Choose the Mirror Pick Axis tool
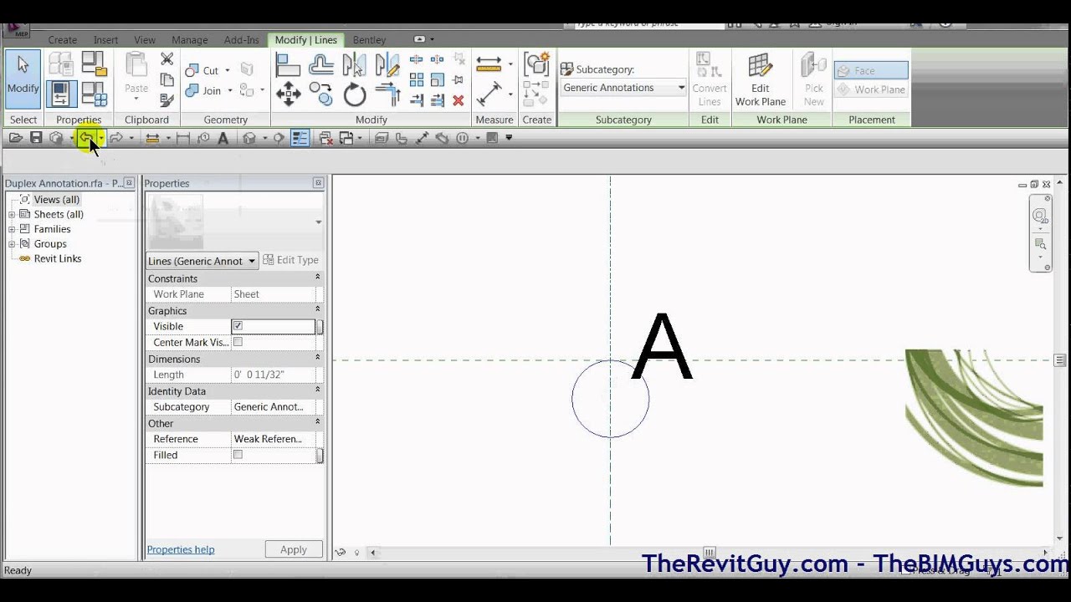 pyautogui.click(x=355, y=64)
